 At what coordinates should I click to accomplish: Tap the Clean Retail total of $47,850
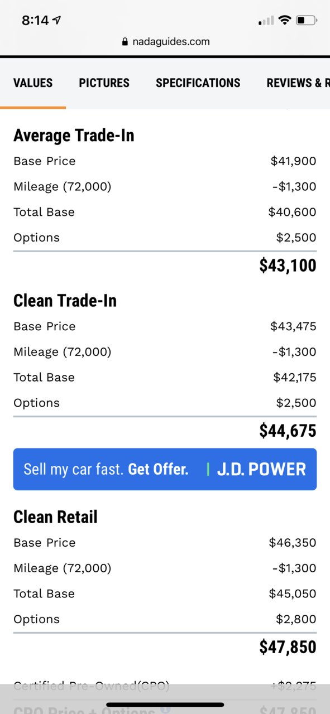[x=288, y=647]
